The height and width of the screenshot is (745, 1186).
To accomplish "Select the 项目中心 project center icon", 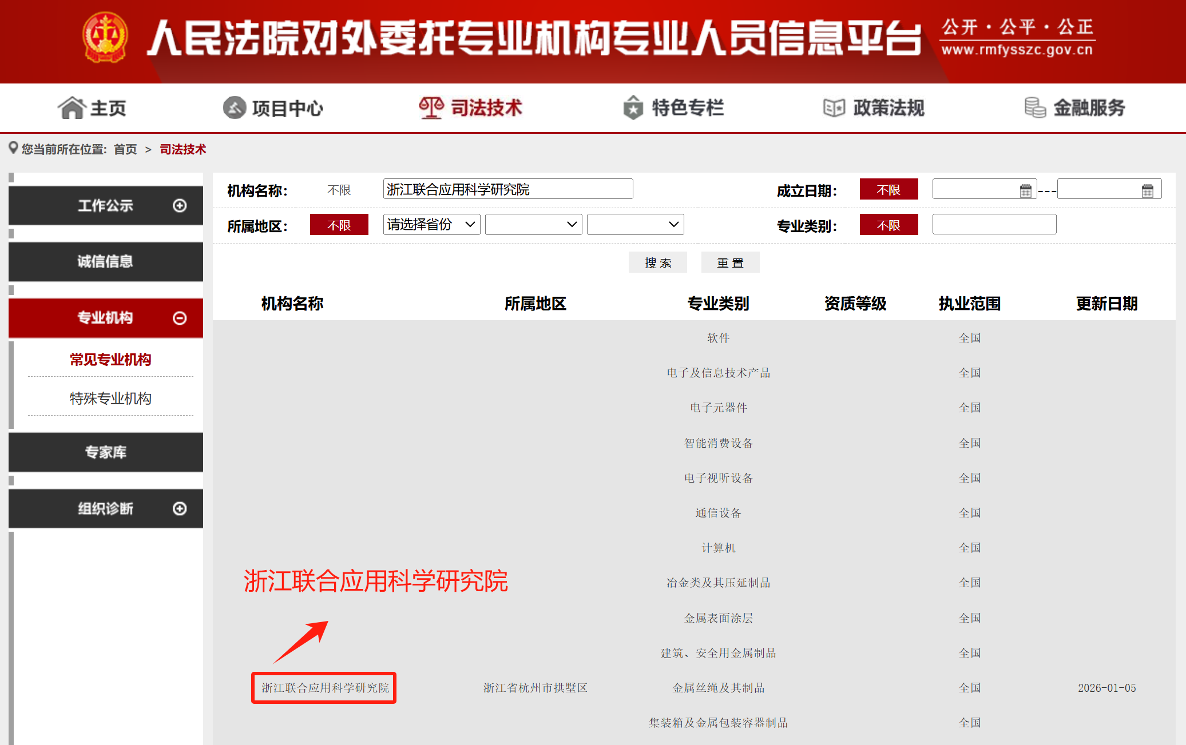I will coord(233,107).
